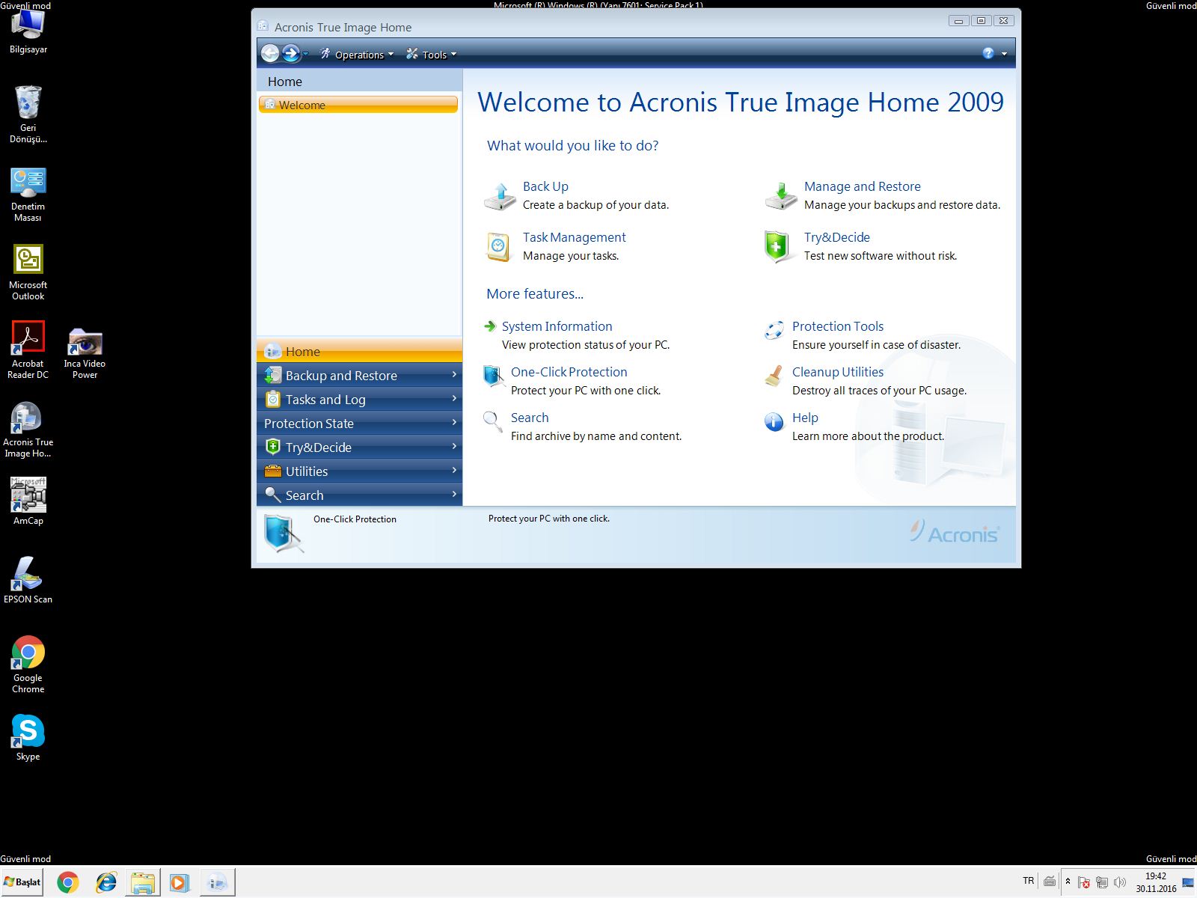Click the TR language indicator
Viewport: 1197px width, 898px height.
1028,881
